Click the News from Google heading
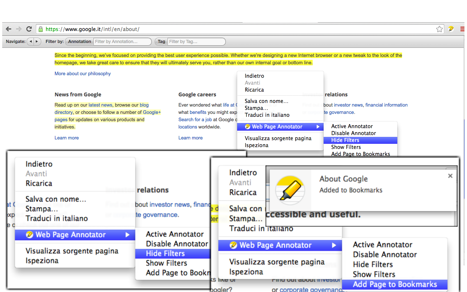467x292 pixels. pos(78,95)
